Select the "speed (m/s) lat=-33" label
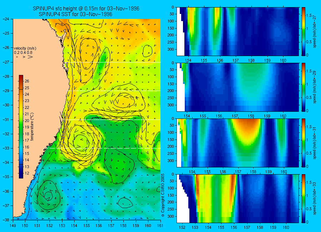This screenshot has height=232, width=321. (x=315, y=198)
